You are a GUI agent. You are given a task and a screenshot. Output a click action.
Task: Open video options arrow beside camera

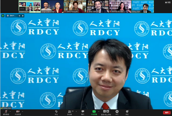pyautogui.click(x=23, y=111)
